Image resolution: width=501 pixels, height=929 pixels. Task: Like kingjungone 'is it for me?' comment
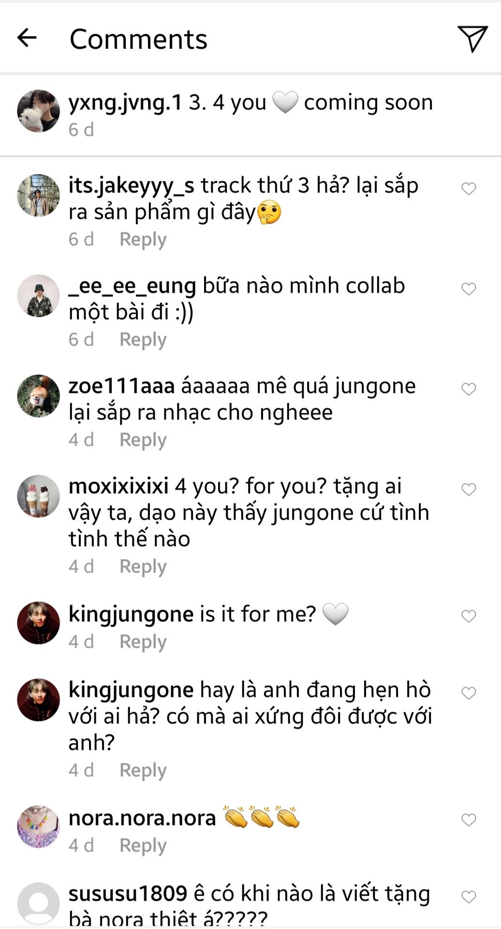pyautogui.click(x=469, y=616)
